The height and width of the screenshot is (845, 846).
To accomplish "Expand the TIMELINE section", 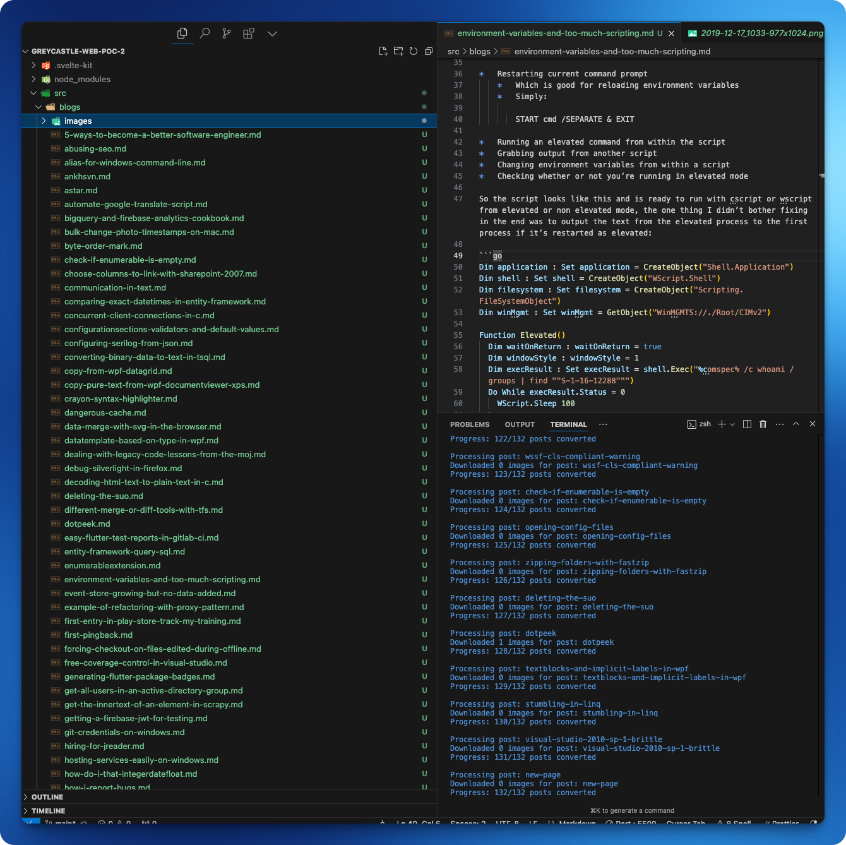I will point(48,811).
